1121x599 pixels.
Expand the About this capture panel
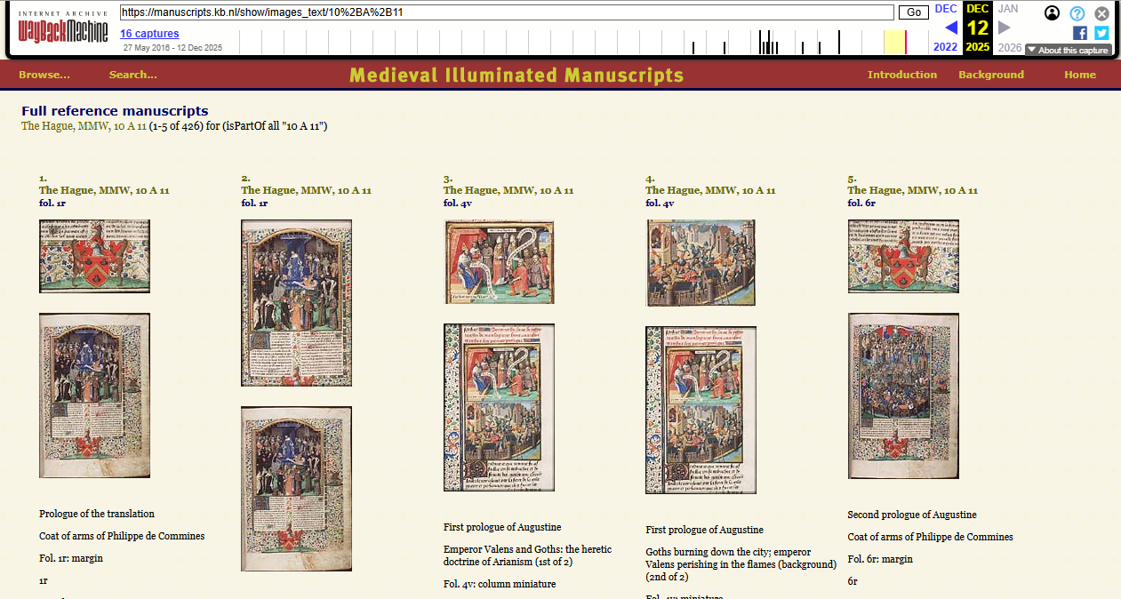1068,50
